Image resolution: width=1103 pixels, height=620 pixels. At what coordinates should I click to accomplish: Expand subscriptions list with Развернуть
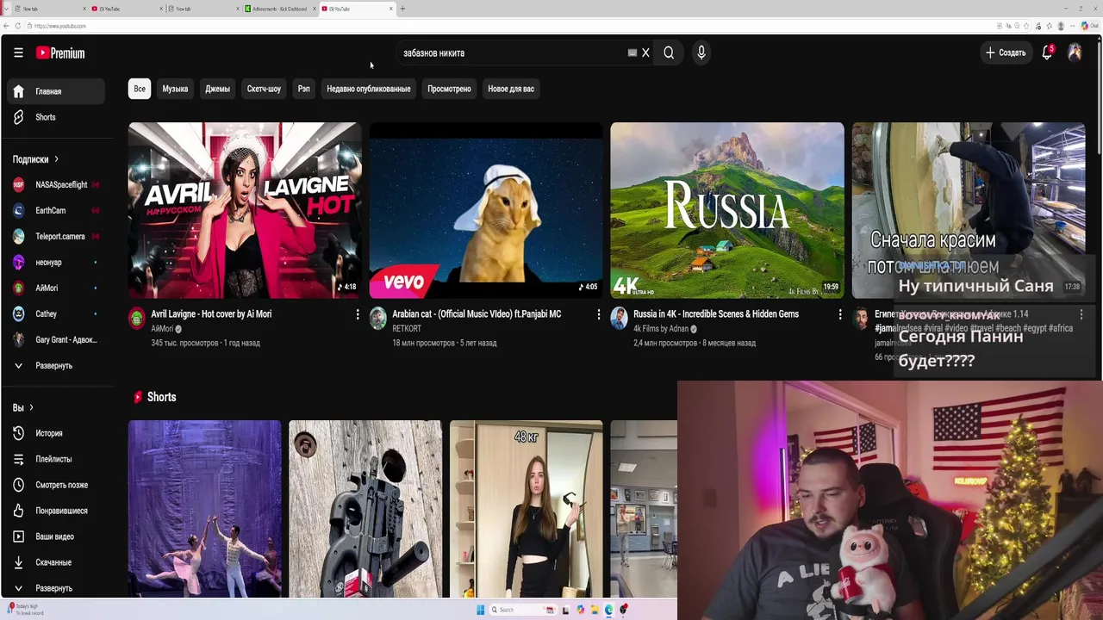[x=55, y=365]
